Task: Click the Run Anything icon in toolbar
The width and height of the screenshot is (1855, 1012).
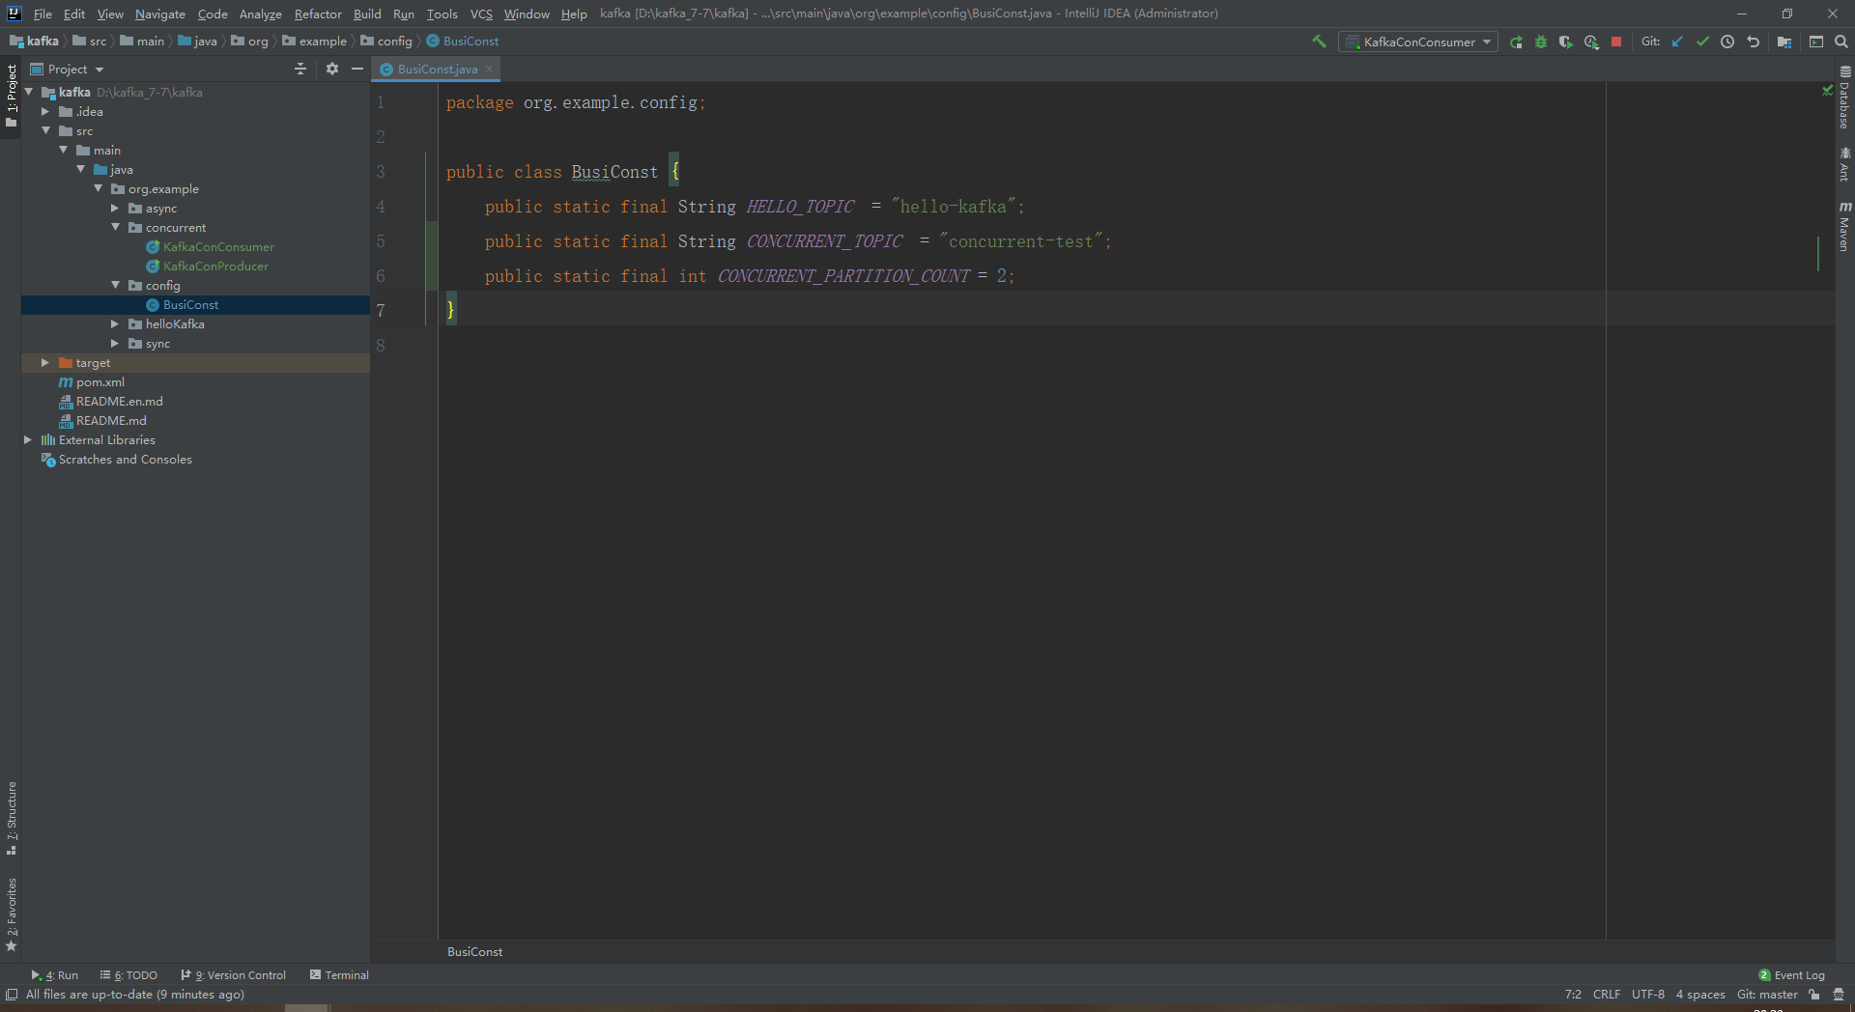Action: point(1816,42)
